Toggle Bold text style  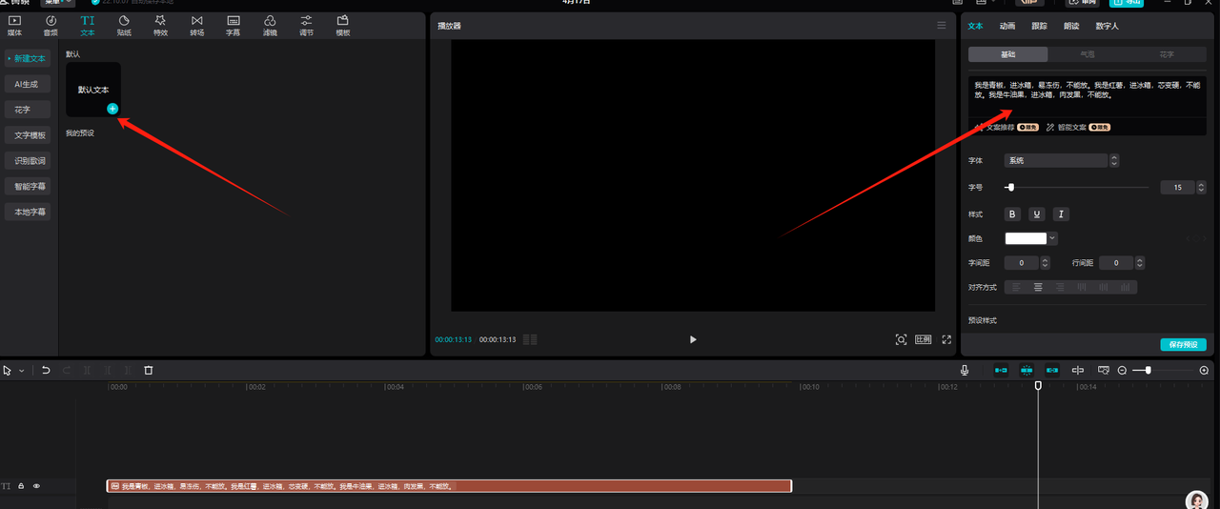(x=1012, y=214)
